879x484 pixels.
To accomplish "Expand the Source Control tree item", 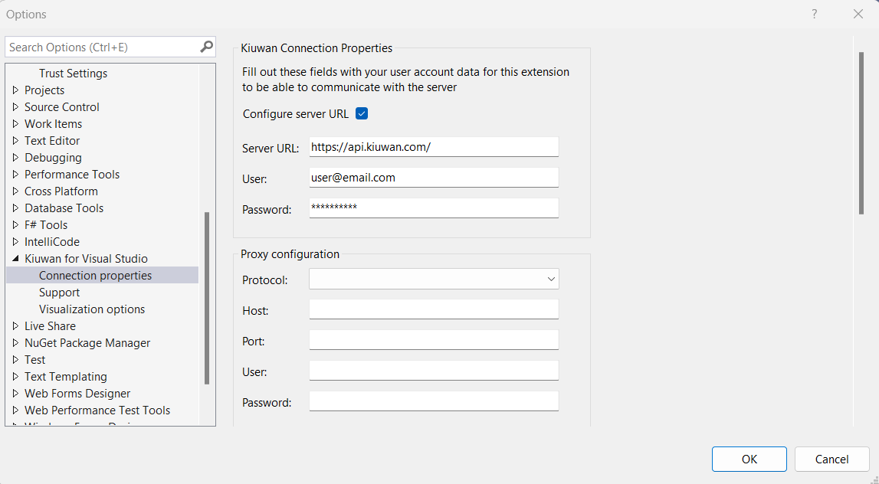I will pos(15,106).
